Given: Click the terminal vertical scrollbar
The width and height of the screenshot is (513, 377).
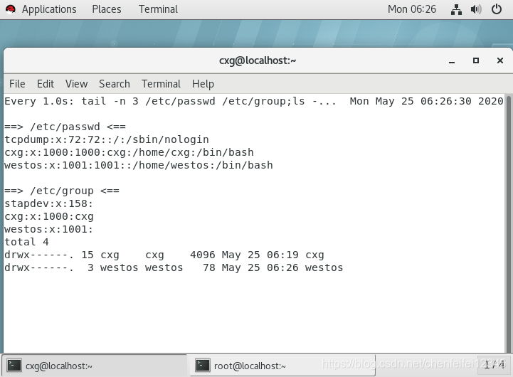Looking at the screenshot, I should point(508,223).
